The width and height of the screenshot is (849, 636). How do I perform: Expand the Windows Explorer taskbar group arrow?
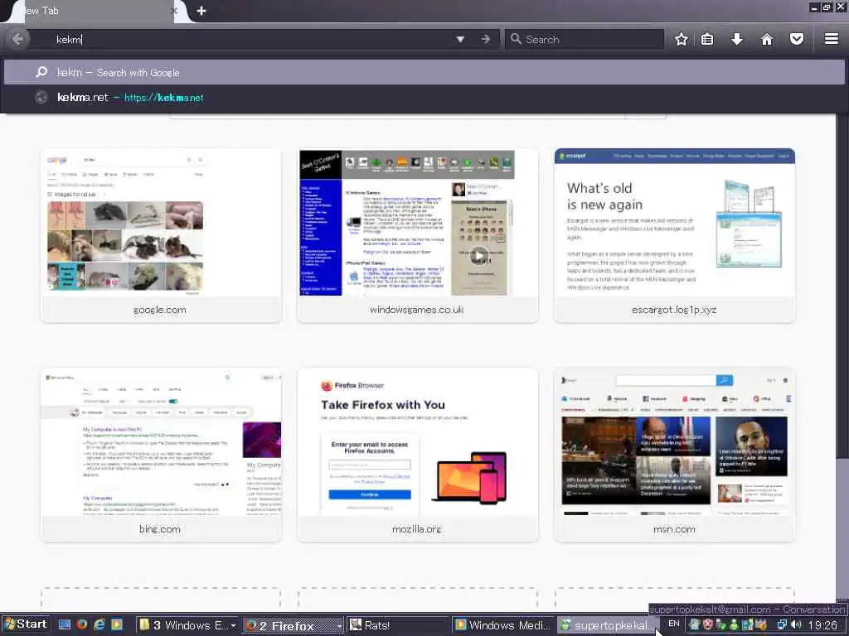[x=234, y=625]
